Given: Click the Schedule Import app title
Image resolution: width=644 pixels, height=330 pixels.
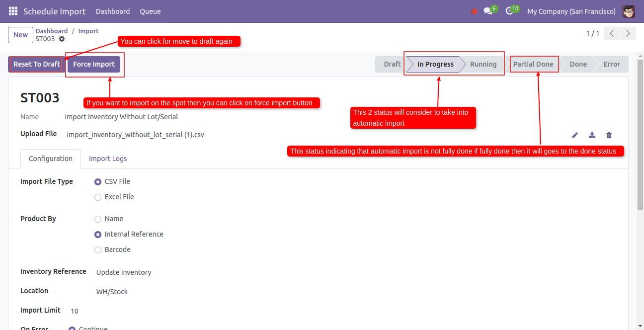Looking at the screenshot, I should pyautogui.click(x=55, y=11).
